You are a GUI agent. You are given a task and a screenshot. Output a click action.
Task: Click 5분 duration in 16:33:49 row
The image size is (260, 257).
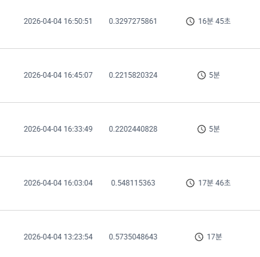(214, 129)
